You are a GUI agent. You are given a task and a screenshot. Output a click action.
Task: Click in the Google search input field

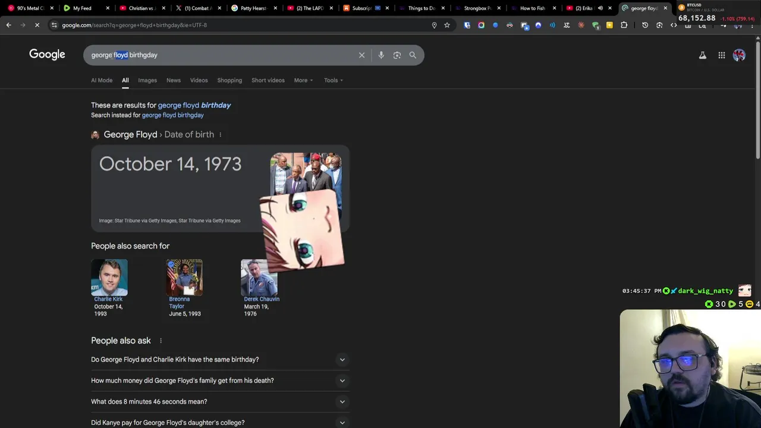[x=220, y=55]
